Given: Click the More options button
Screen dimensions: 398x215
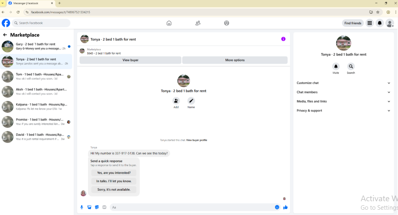Looking at the screenshot, I should (235, 60).
